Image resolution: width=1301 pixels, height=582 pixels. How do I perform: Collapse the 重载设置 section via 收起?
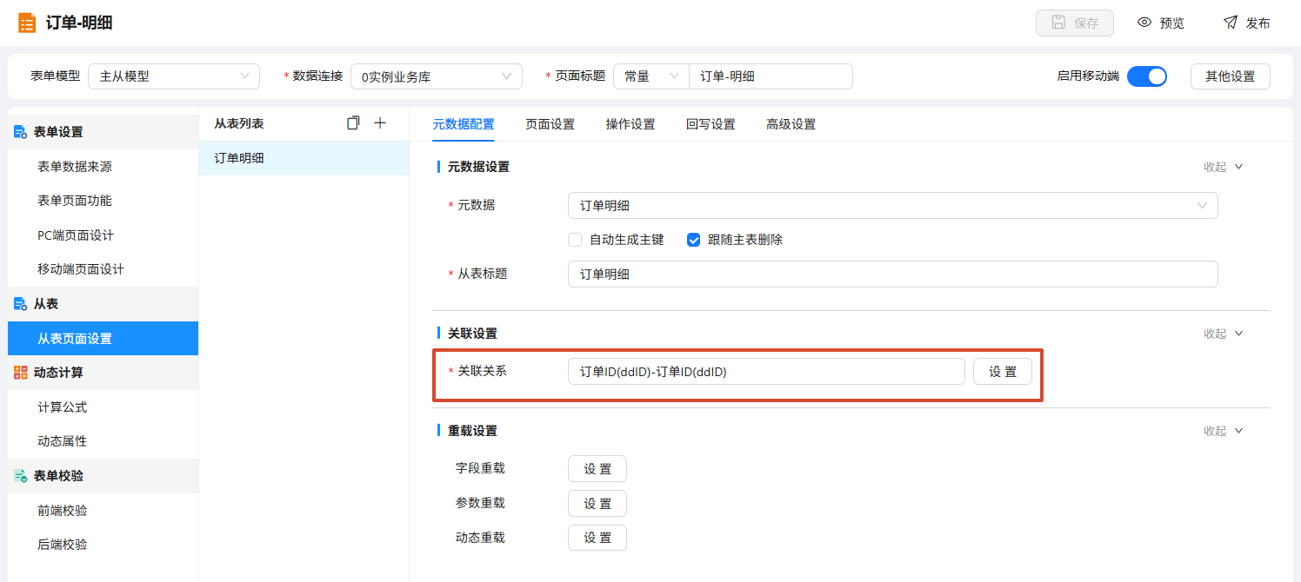[x=1224, y=431]
